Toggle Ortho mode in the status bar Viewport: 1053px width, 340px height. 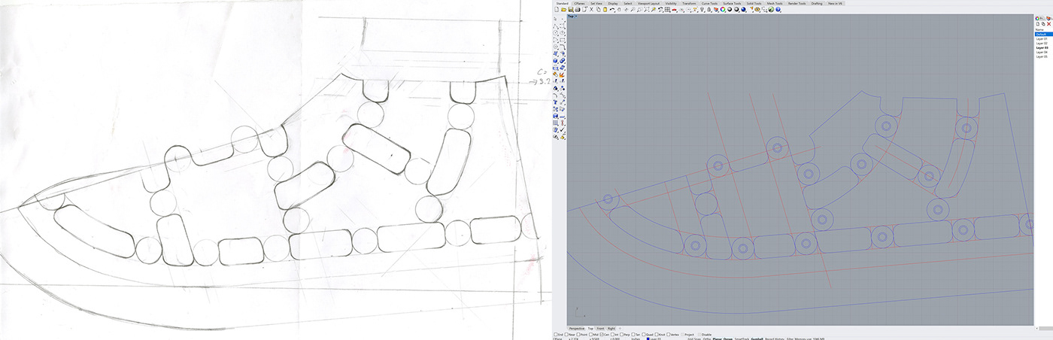click(x=707, y=339)
